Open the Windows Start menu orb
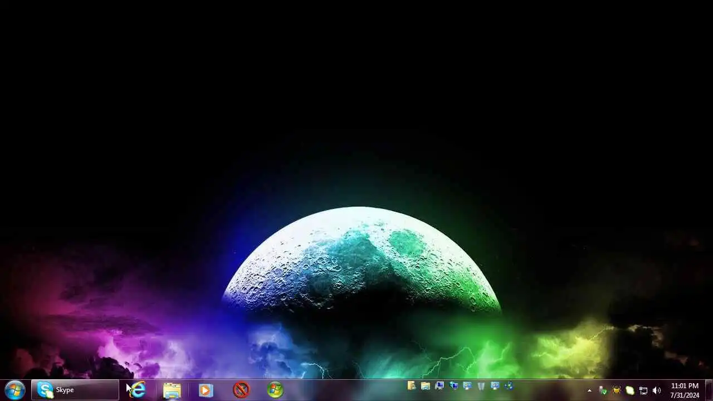The width and height of the screenshot is (713, 401). [x=14, y=390]
